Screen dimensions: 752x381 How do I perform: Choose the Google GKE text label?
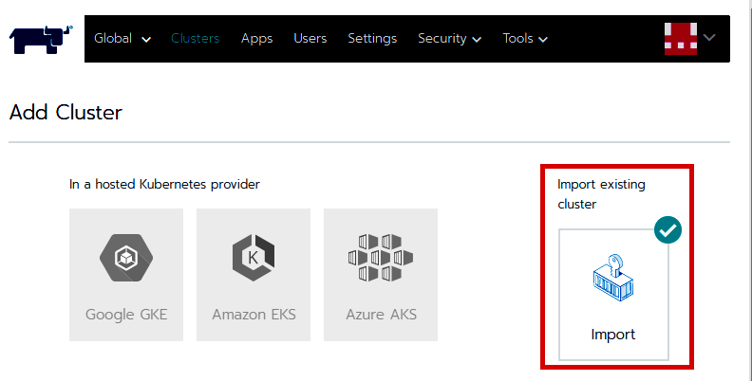click(126, 315)
